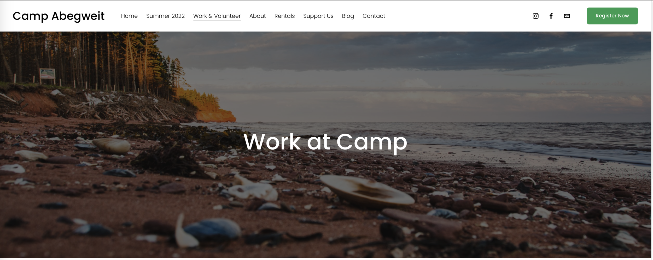Open the Facebook page icon
Viewport: 653px width, 260px height.
(x=551, y=16)
